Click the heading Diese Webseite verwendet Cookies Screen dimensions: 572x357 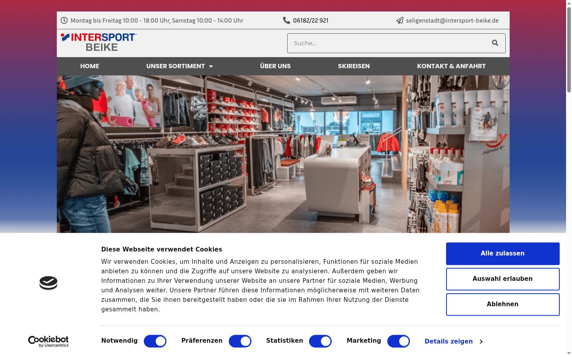click(162, 249)
